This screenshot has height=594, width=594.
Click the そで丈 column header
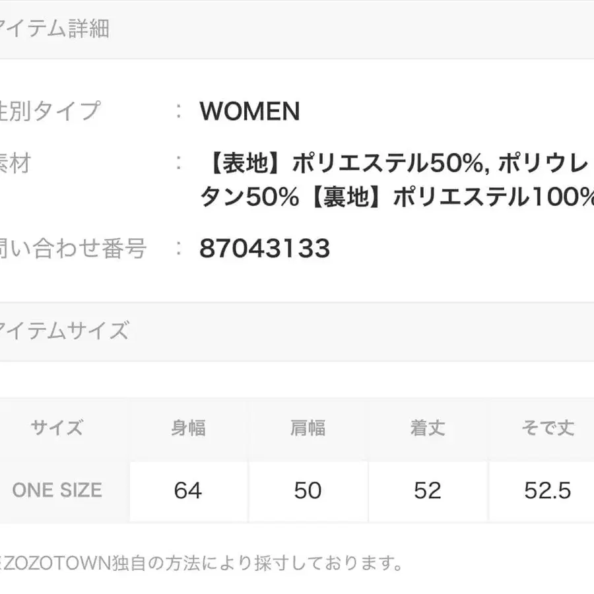pos(547,428)
